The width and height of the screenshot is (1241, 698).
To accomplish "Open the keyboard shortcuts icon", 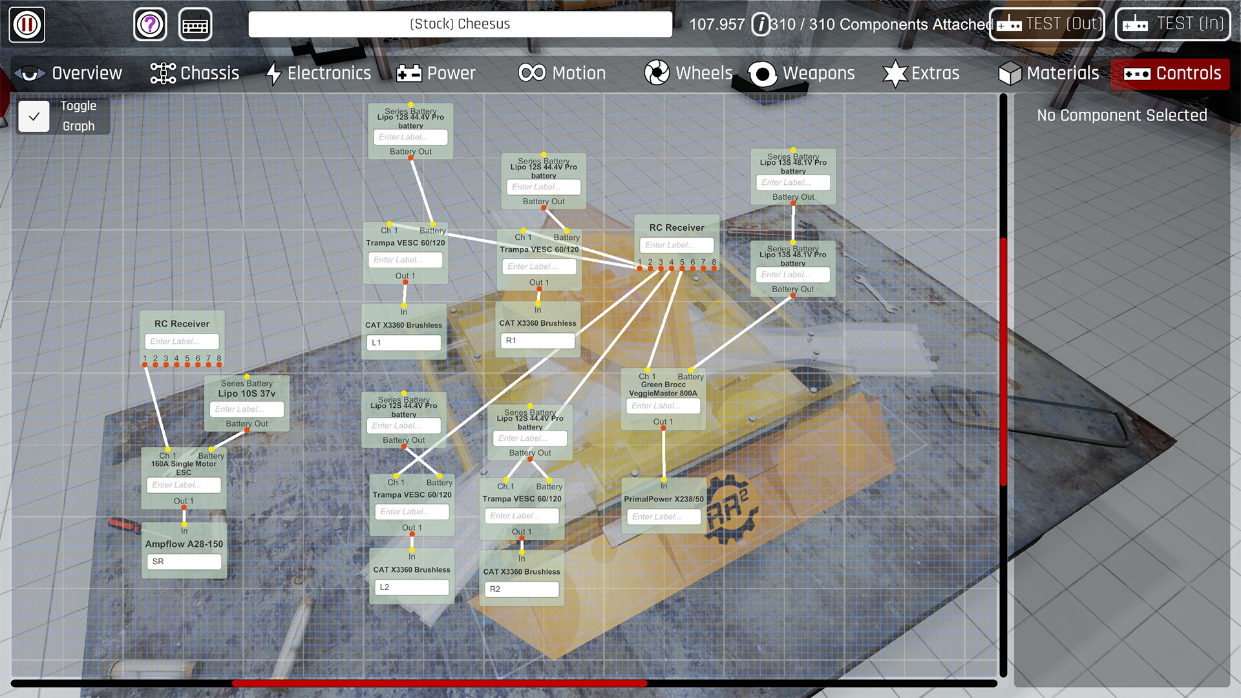I will click(195, 24).
